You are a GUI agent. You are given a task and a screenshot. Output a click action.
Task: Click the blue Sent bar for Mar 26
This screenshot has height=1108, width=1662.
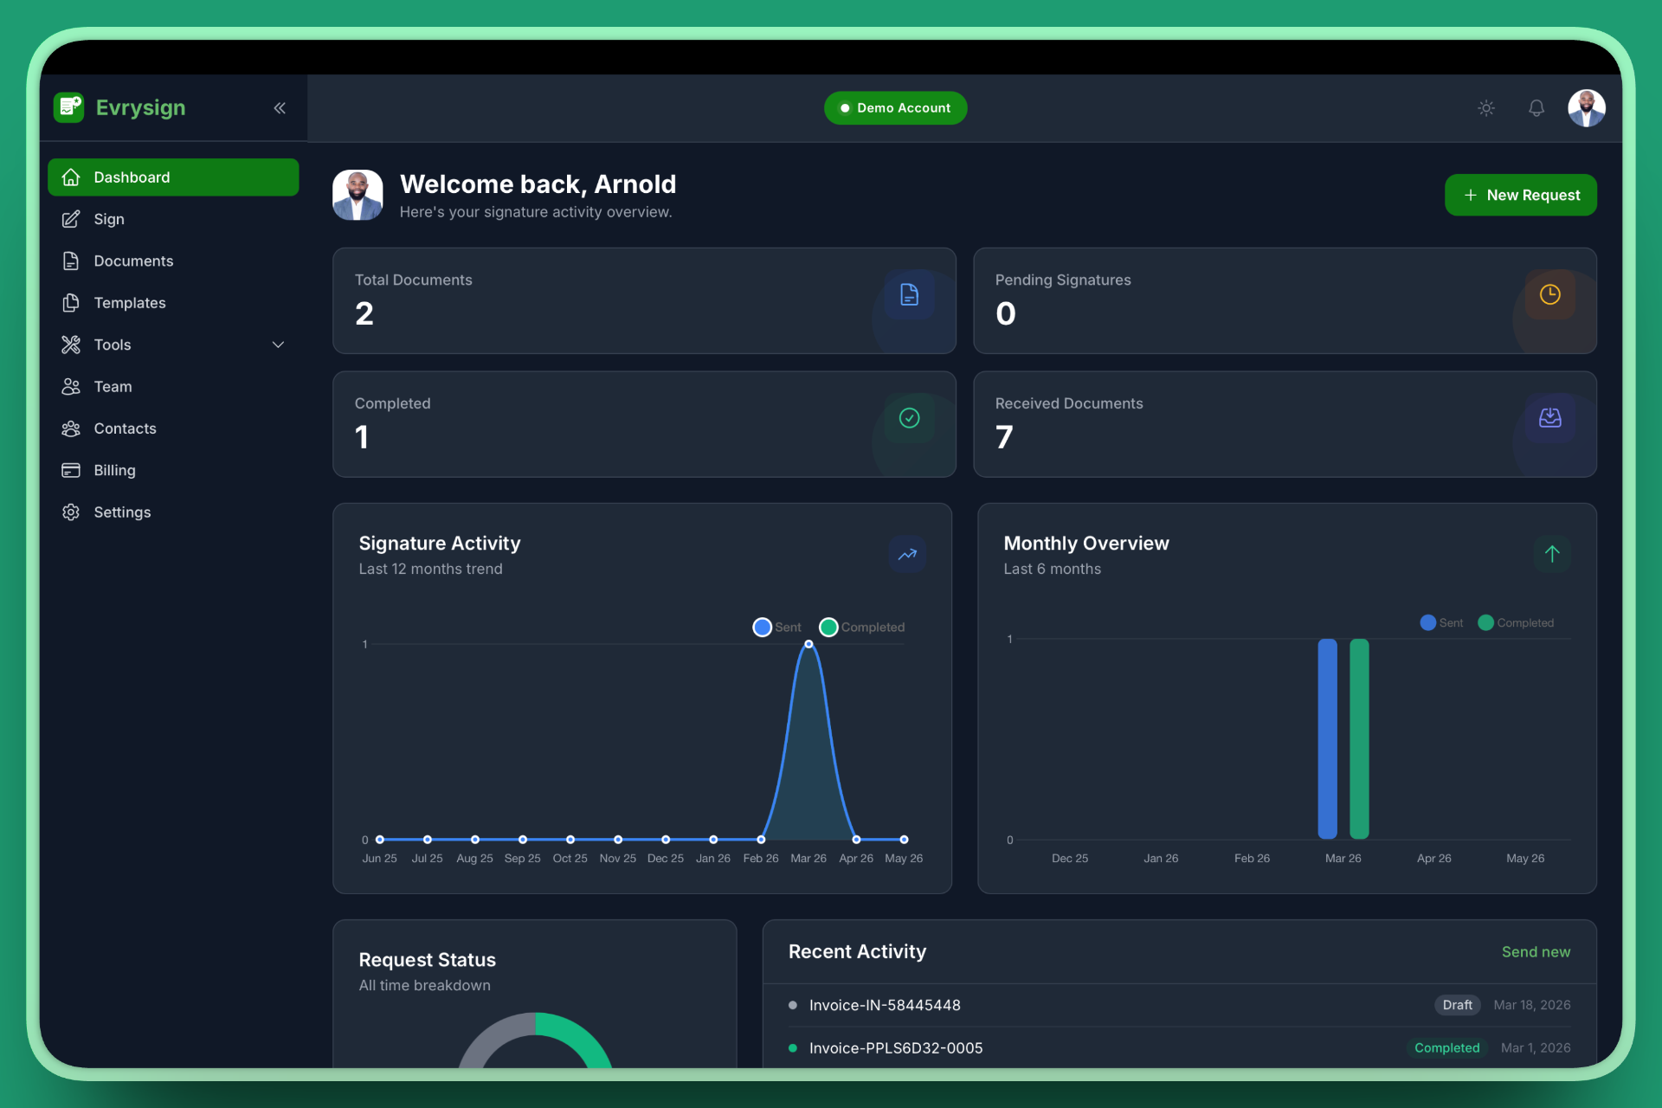pos(1327,738)
